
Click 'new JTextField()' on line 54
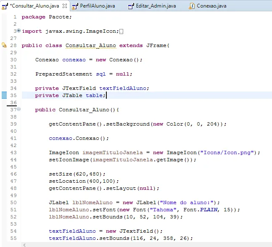point(132,231)
